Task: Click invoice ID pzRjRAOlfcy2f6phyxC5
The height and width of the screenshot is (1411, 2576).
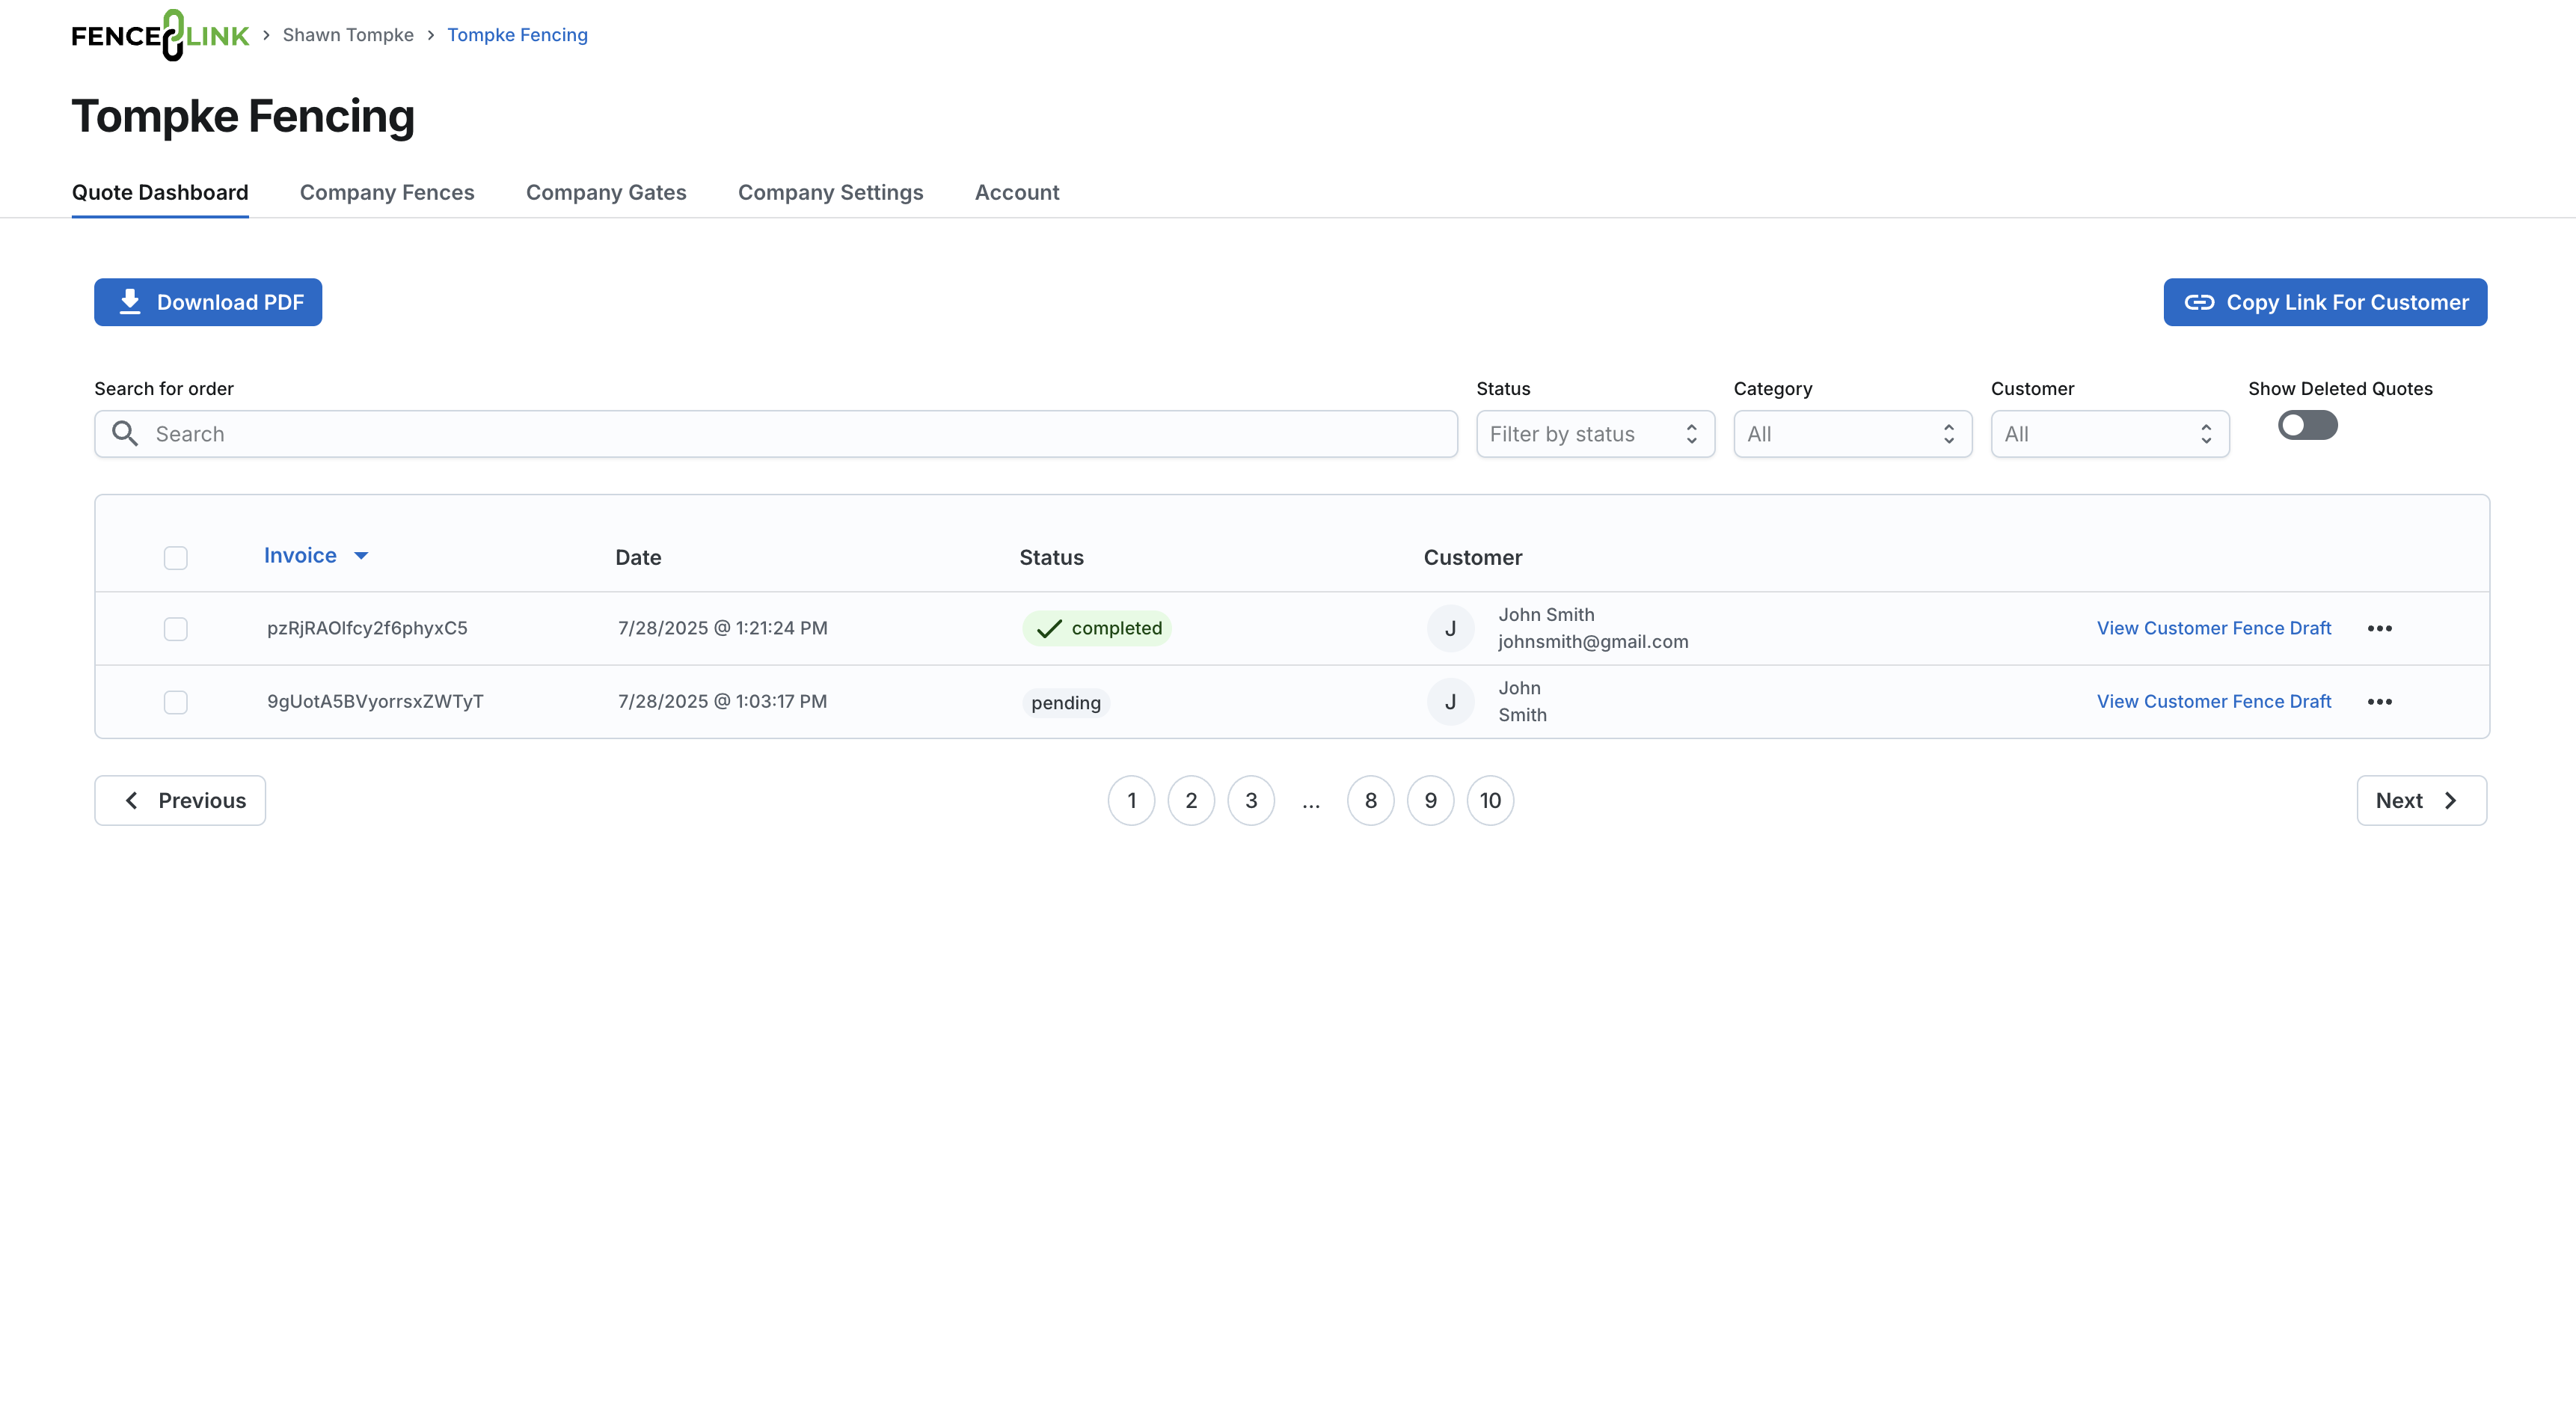Action: 367,629
